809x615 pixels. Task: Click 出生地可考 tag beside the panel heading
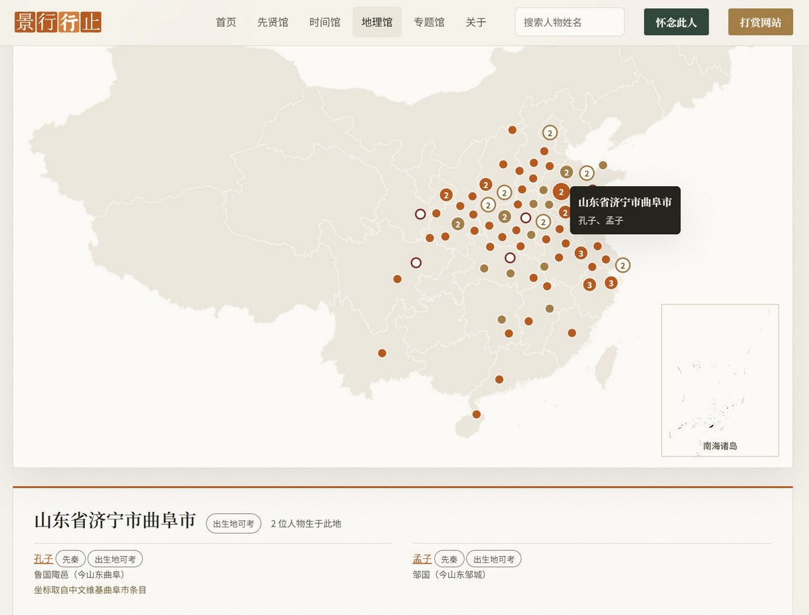tap(233, 523)
